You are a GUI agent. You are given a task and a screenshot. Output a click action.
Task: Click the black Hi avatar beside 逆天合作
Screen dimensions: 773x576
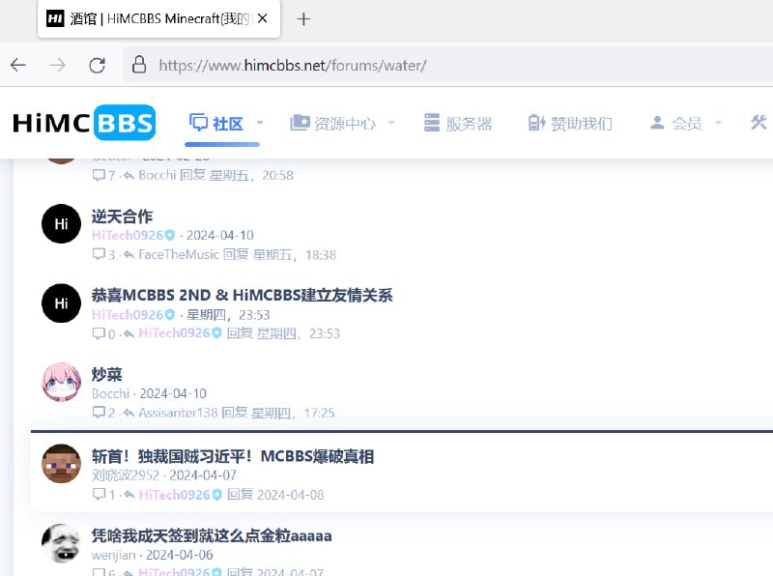tap(61, 224)
